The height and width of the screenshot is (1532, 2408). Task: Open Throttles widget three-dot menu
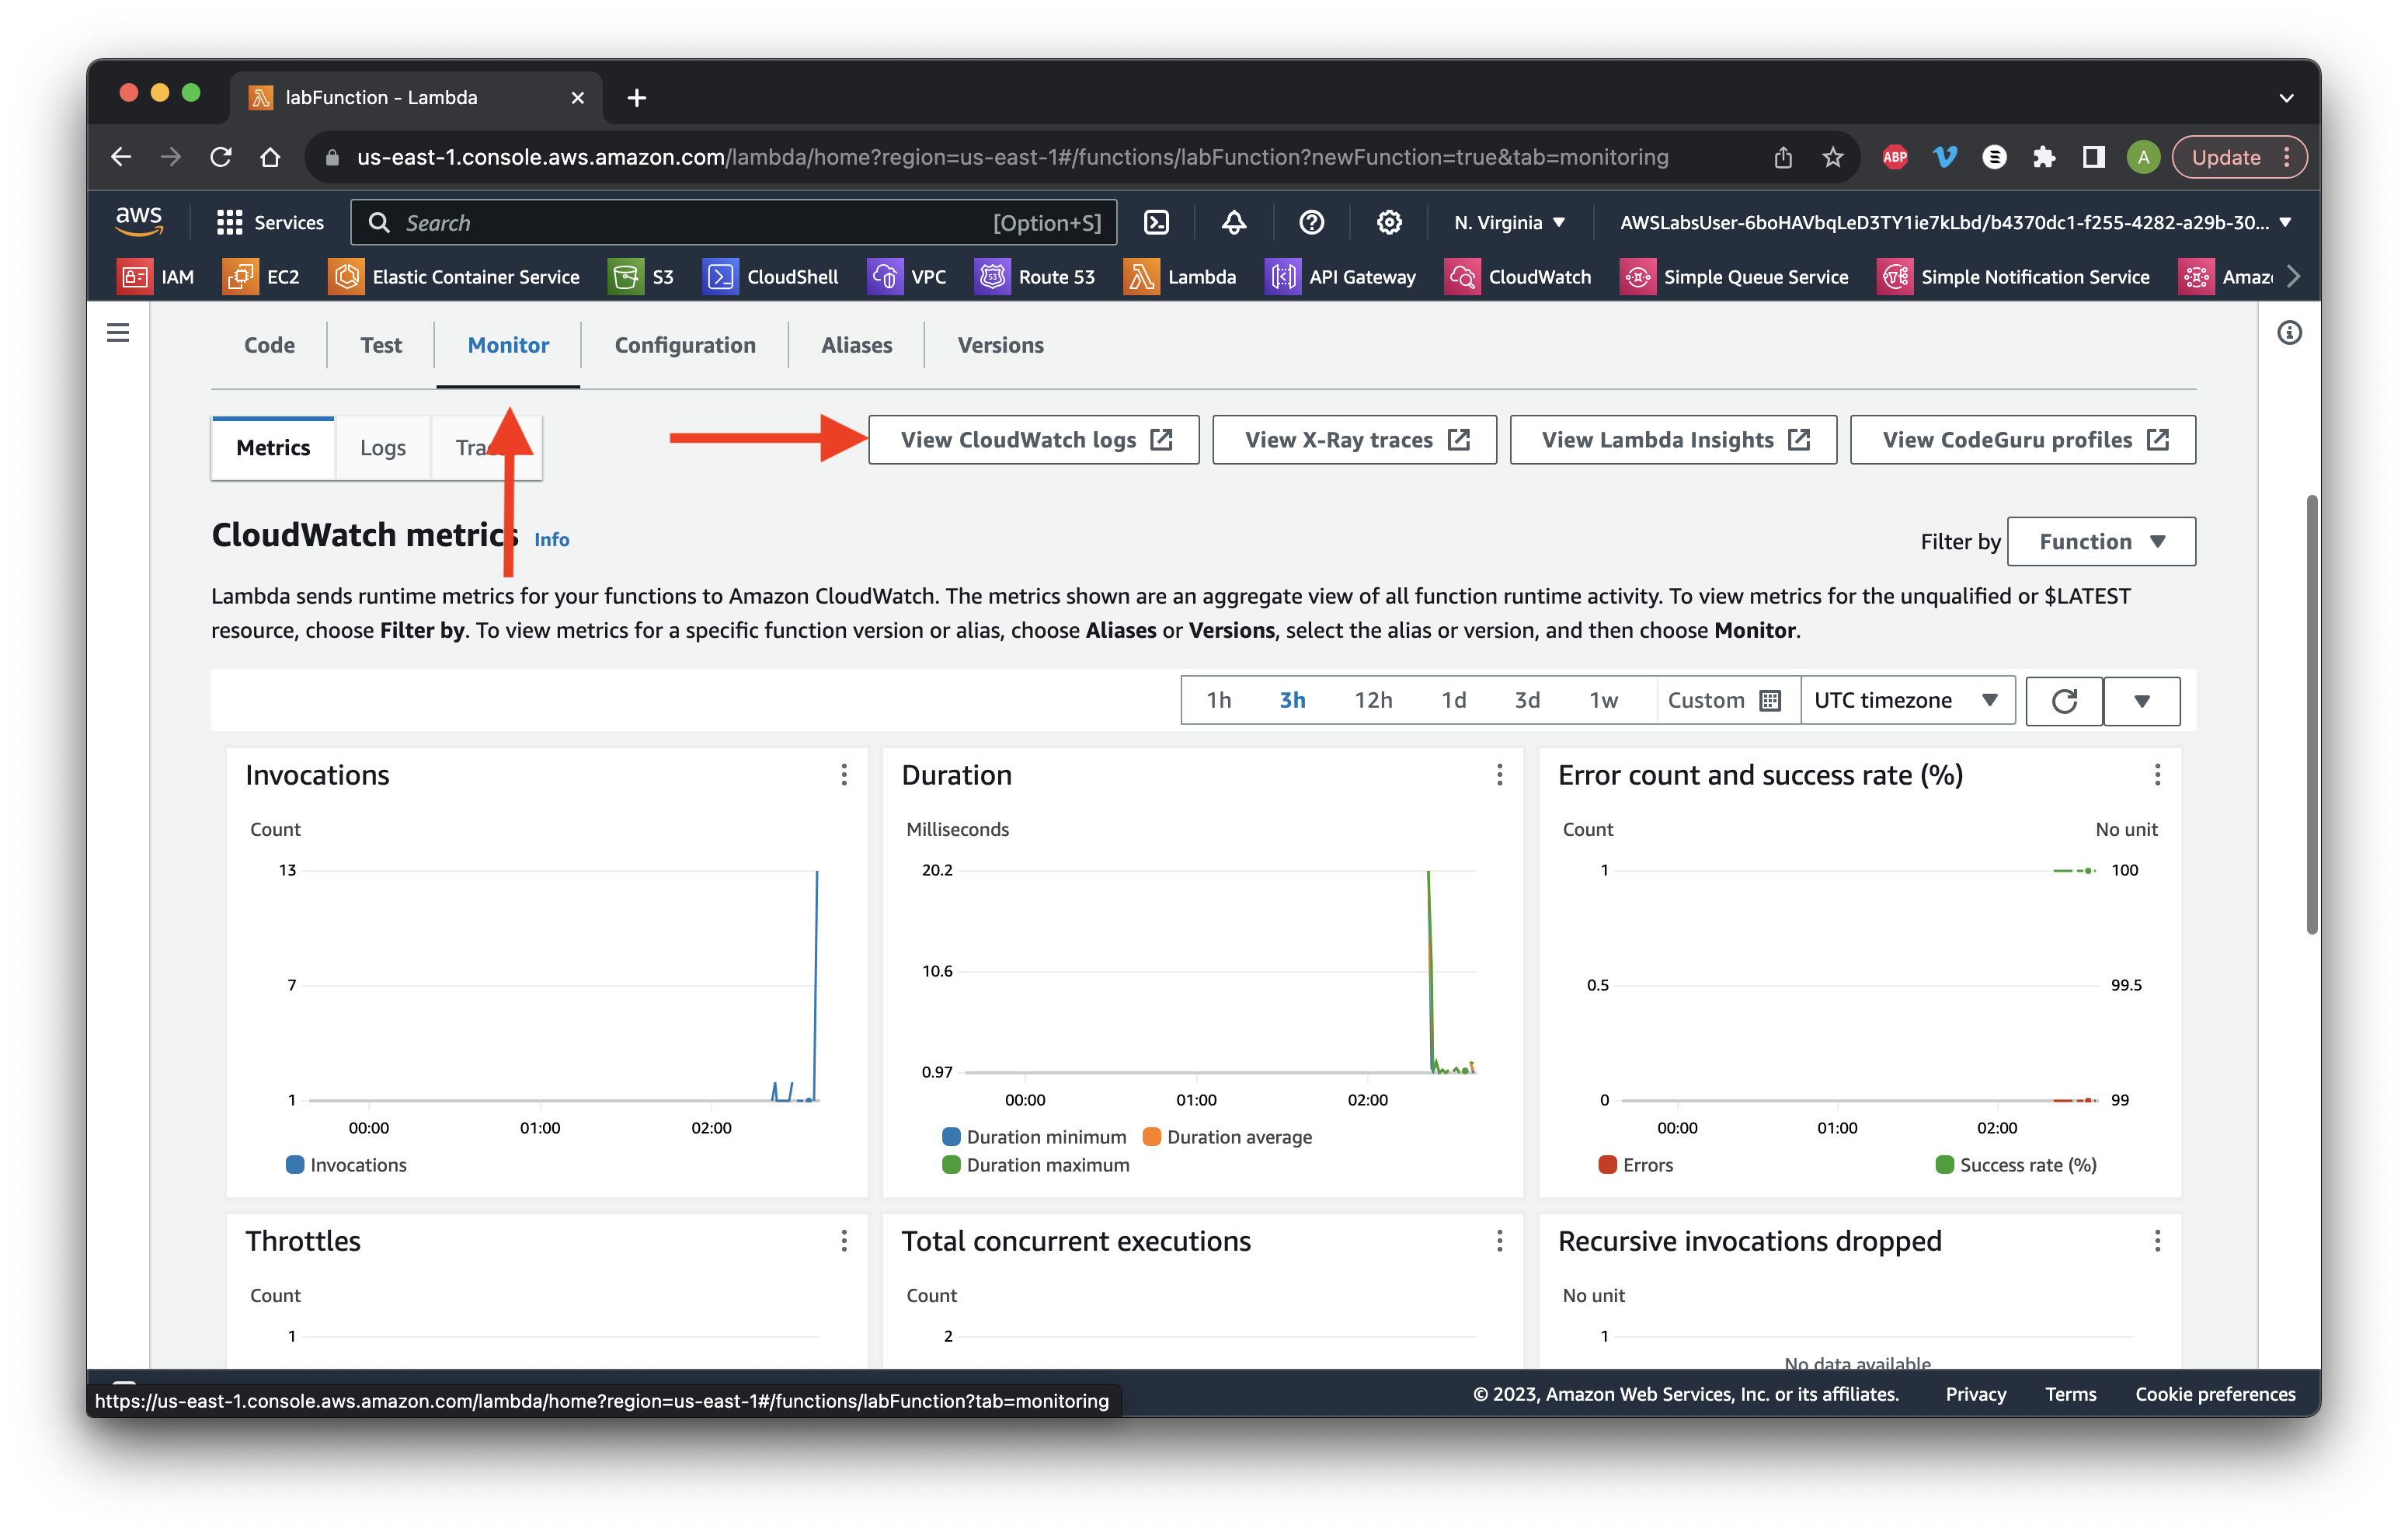(x=844, y=1240)
